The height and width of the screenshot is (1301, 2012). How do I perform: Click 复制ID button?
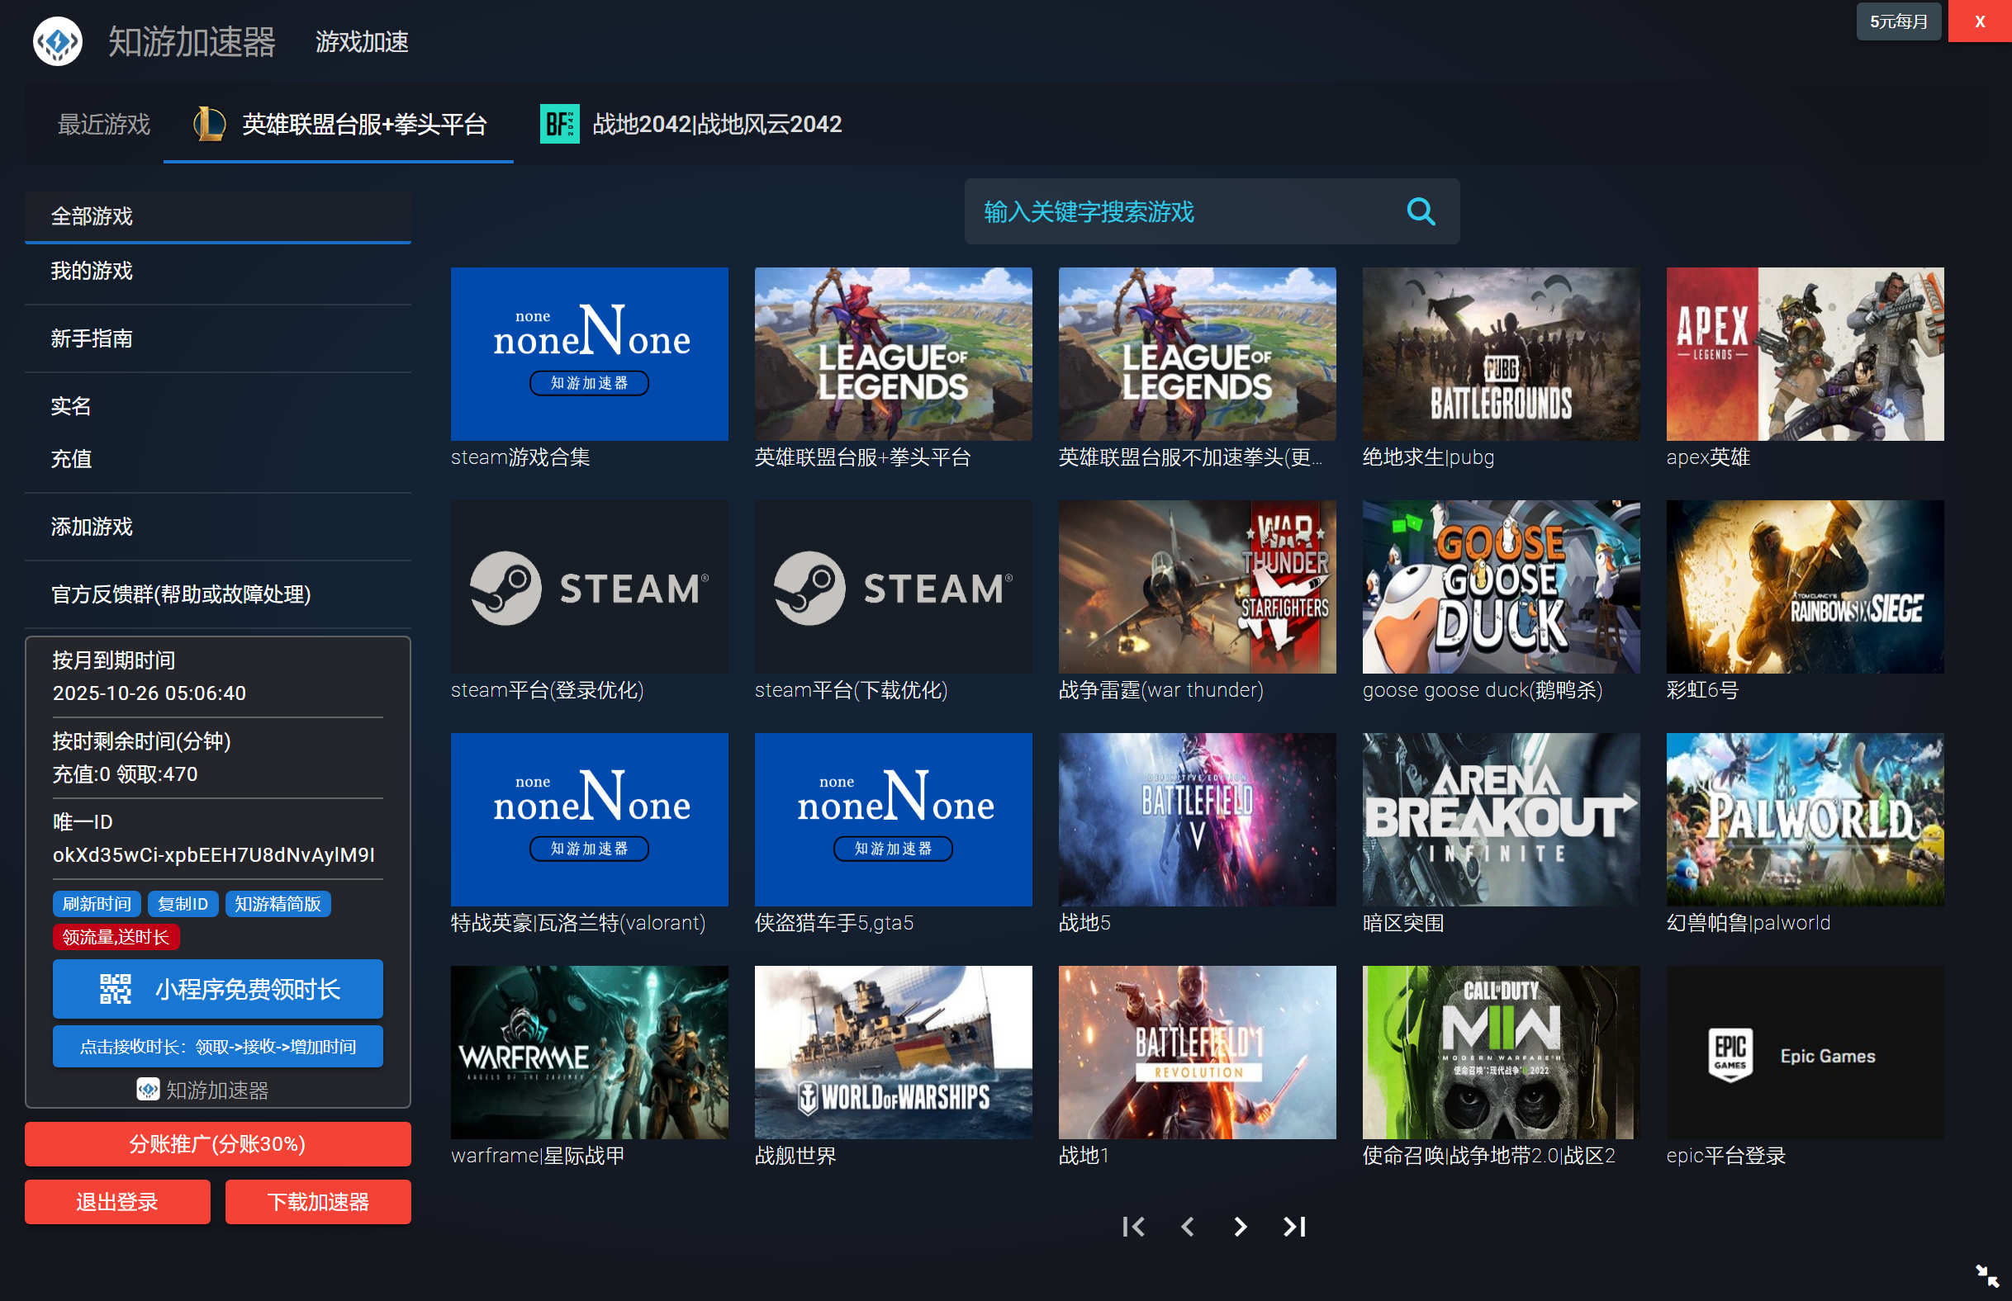[183, 904]
